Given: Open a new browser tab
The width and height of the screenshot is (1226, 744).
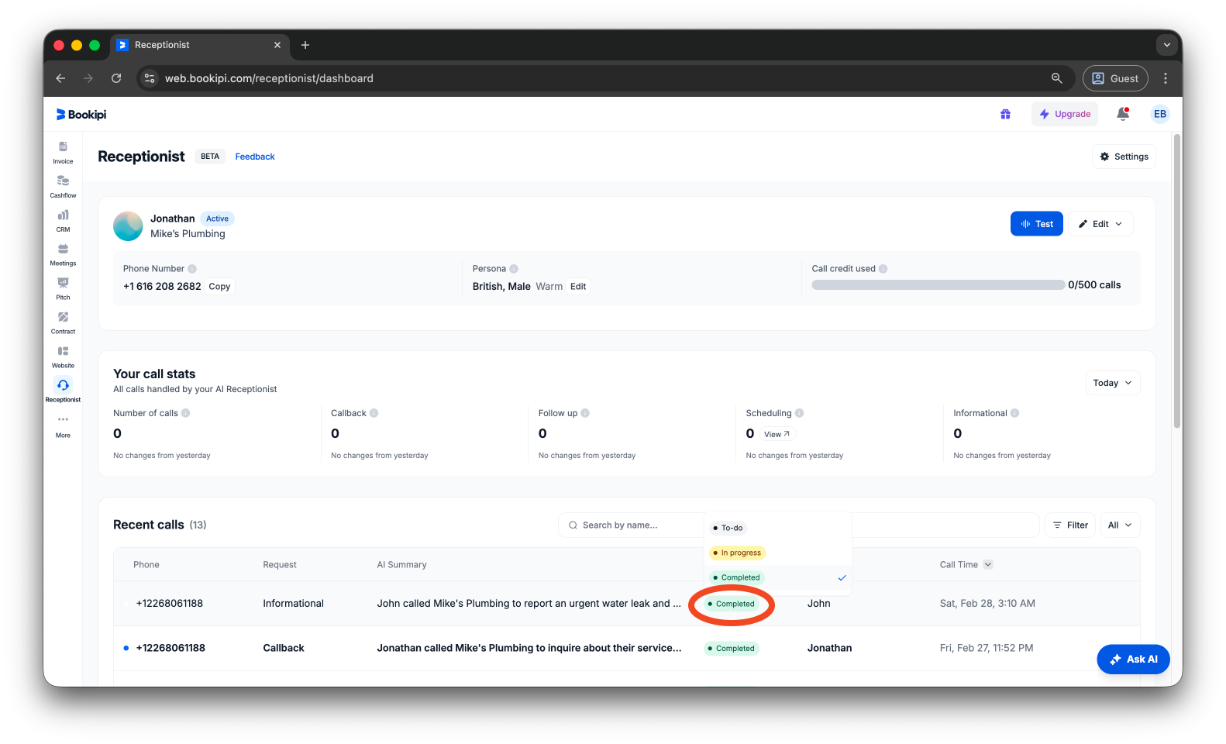Looking at the screenshot, I should click(305, 45).
